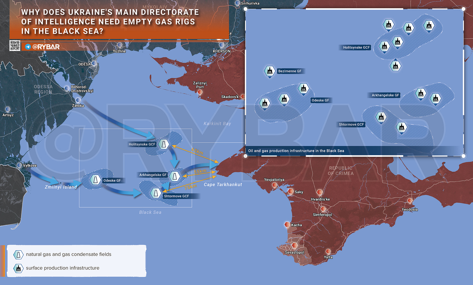473x285 pixels.
Task: Click the Hvardiis'ke red marker
Action: pos(320,192)
